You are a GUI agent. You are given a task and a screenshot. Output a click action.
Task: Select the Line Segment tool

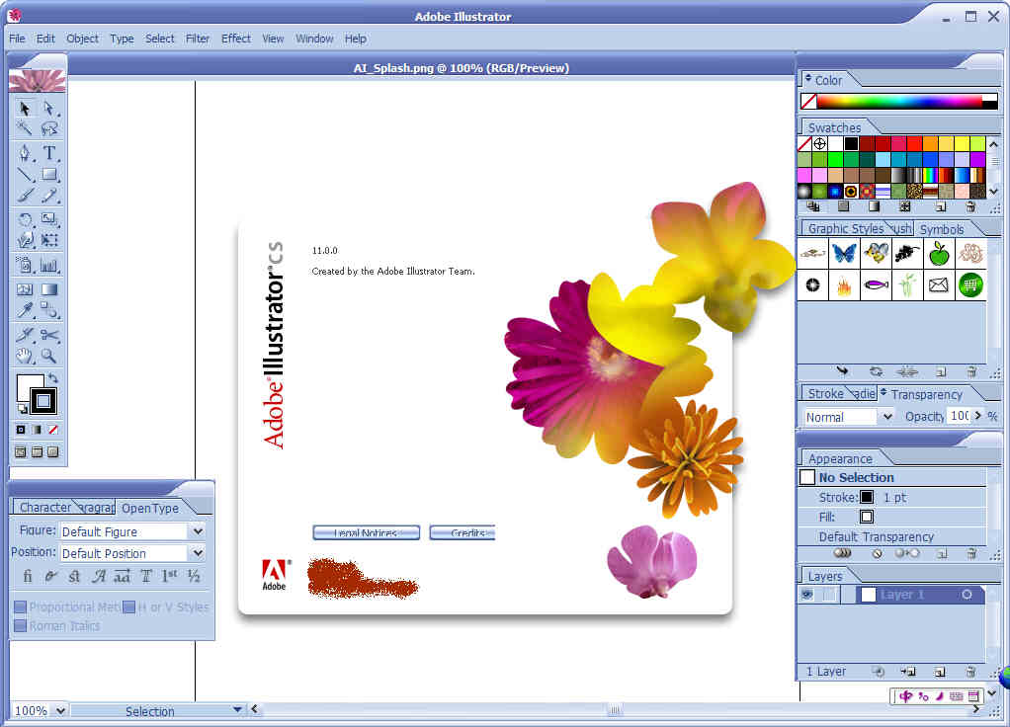click(x=25, y=174)
